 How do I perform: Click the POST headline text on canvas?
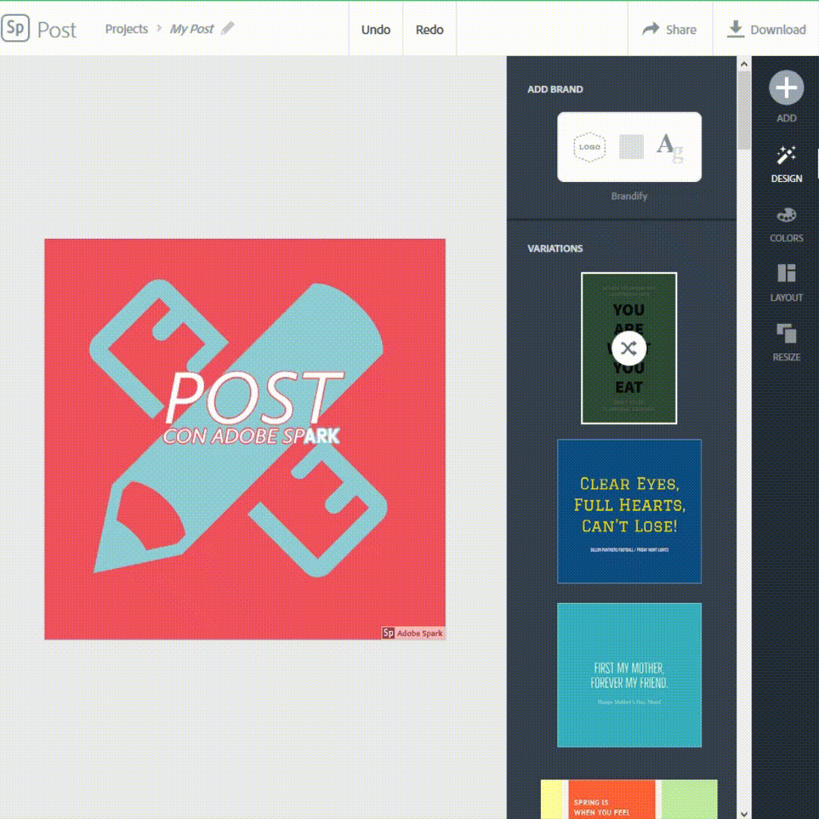[x=254, y=398]
